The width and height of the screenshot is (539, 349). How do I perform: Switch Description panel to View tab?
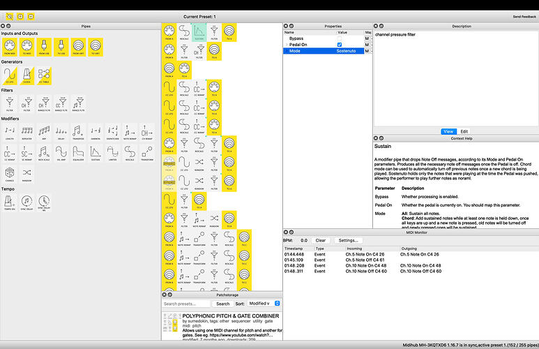coord(448,131)
